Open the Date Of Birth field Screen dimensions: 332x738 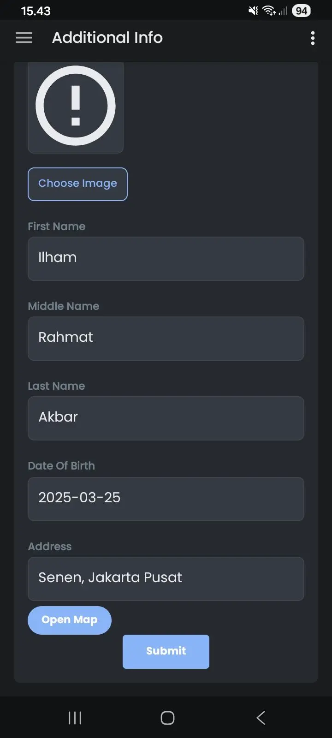click(x=166, y=499)
